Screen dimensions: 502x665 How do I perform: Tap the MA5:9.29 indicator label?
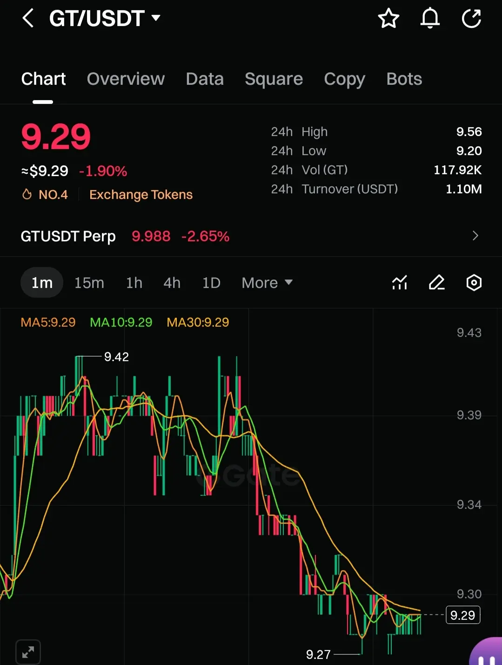(x=48, y=322)
